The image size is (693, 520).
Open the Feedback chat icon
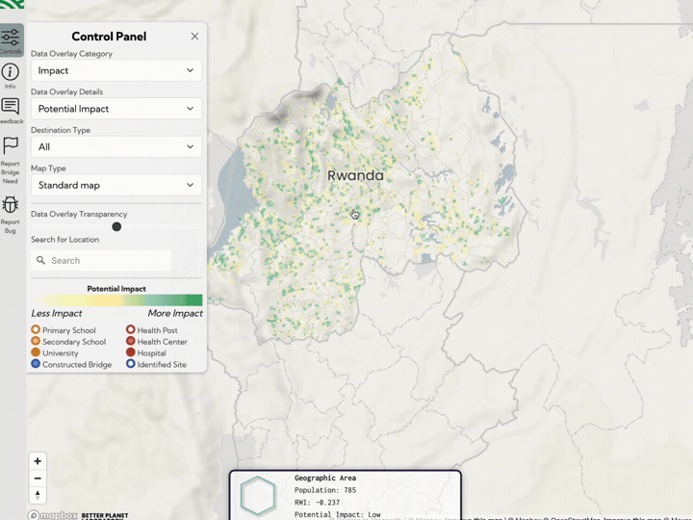click(x=11, y=110)
